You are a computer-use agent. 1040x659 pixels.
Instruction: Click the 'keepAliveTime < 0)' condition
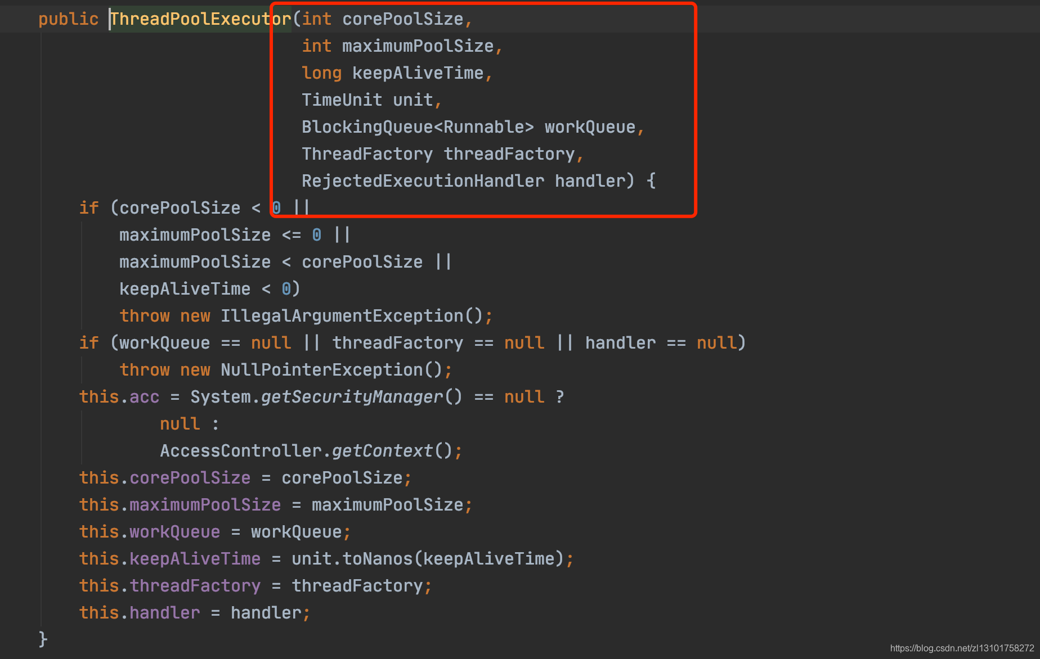pos(210,289)
